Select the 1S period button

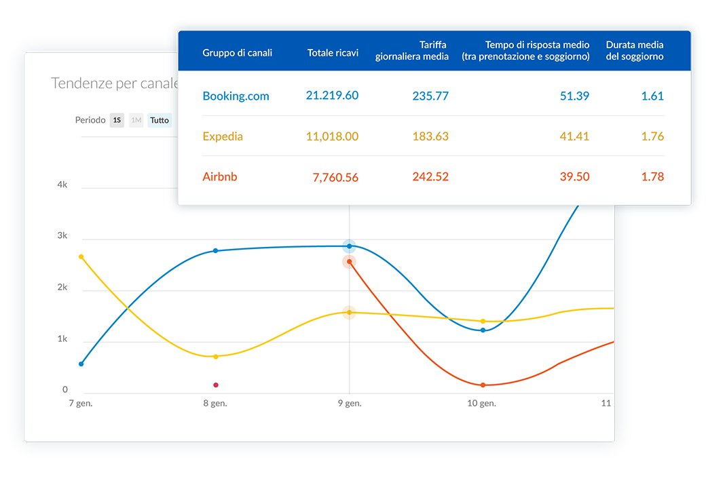(117, 120)
